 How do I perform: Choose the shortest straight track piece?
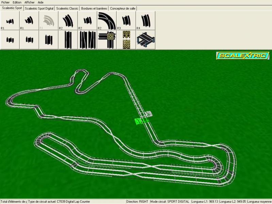pos(10,40)
